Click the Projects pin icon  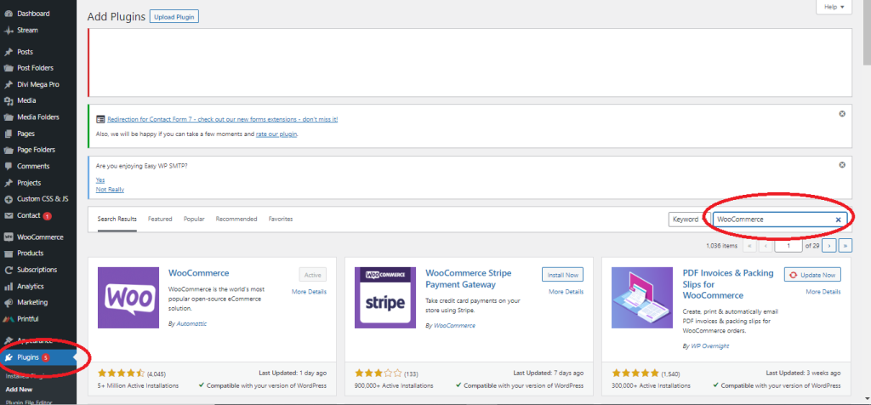9,183
